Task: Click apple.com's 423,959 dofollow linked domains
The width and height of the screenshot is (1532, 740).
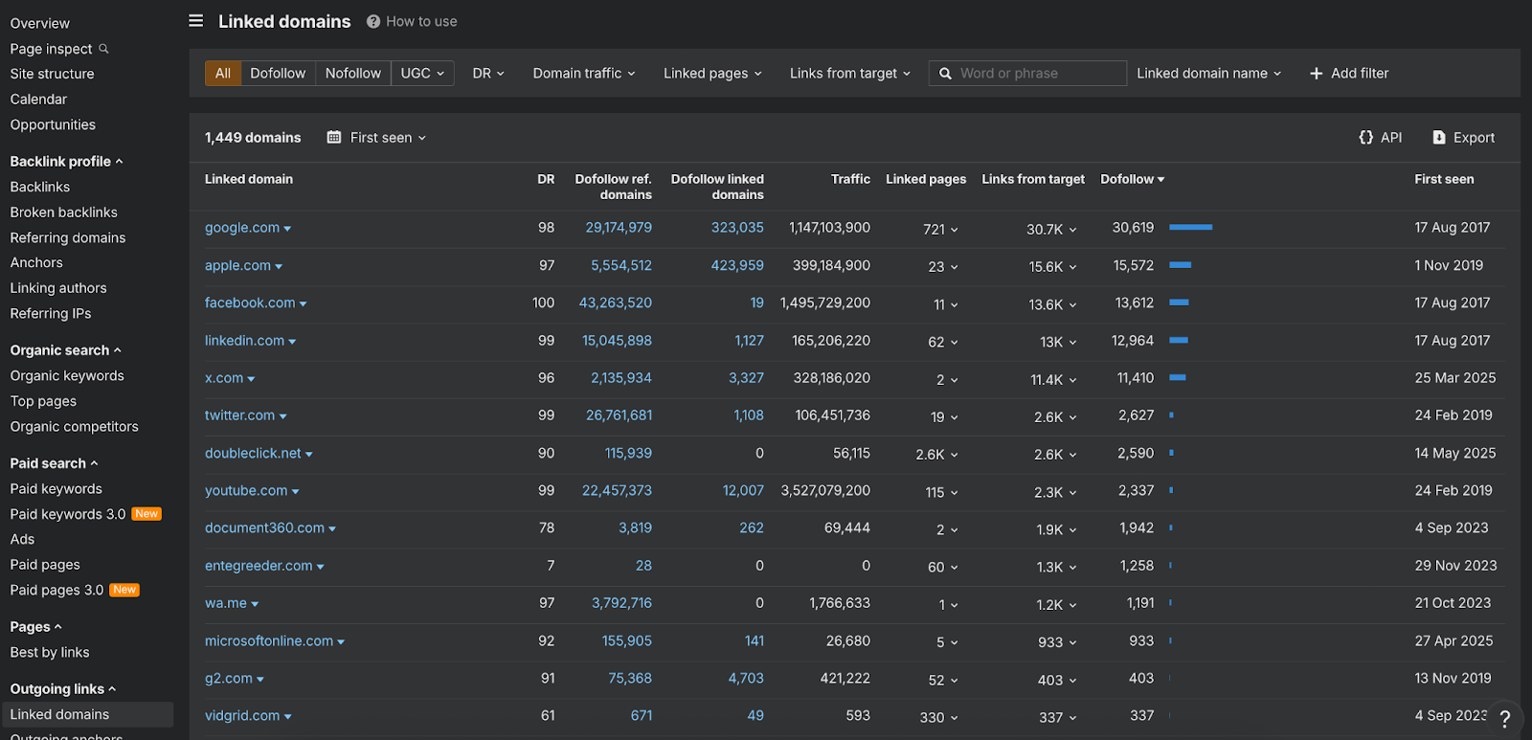Action: click(x=737, y=265)
